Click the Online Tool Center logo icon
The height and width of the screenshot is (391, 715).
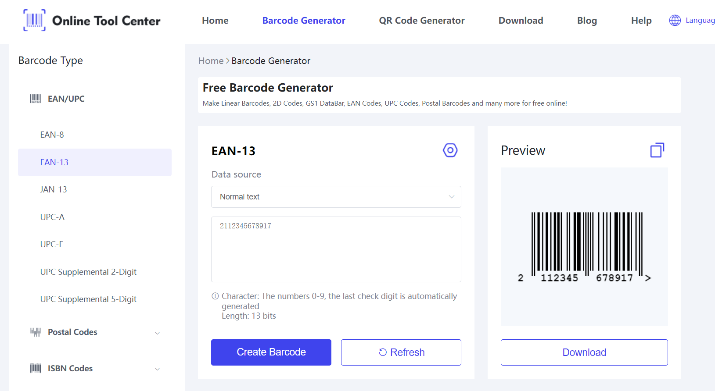pyautogui.click(x=34, y=20)
